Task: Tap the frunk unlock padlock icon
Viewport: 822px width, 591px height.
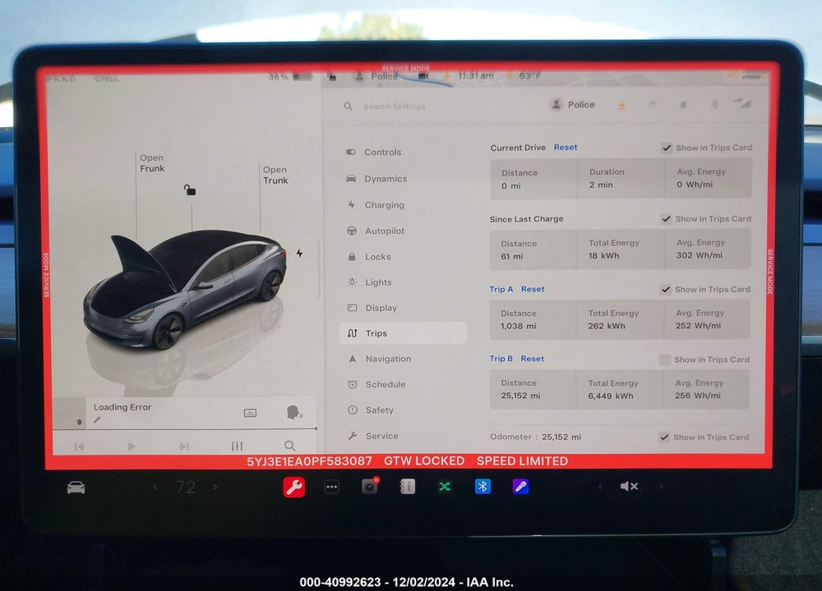Action: point(190,190)
